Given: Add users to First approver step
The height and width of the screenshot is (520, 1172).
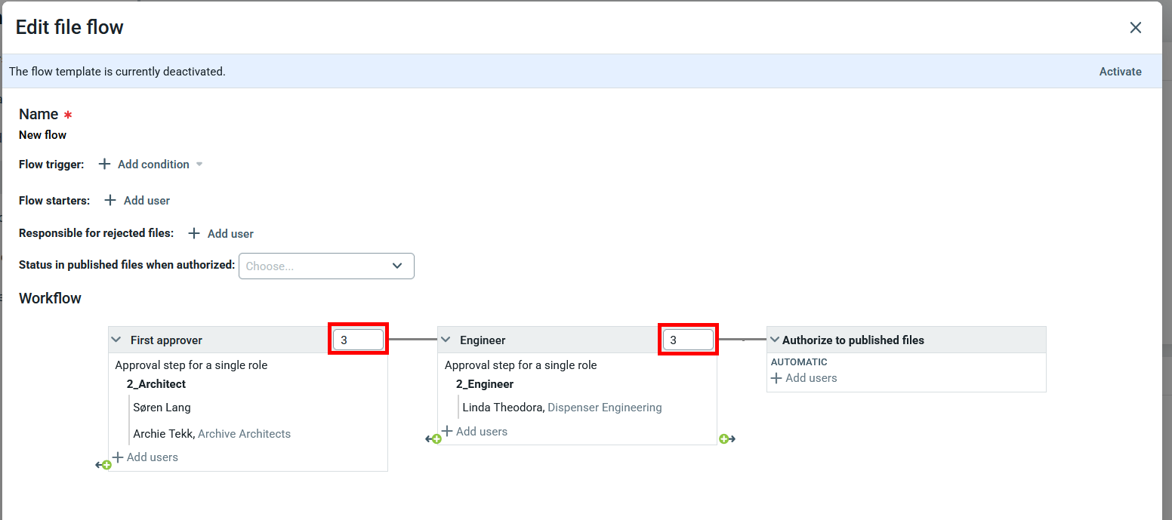Looking at the screenshot, I should pyautogui.click(x=146, y=457).
